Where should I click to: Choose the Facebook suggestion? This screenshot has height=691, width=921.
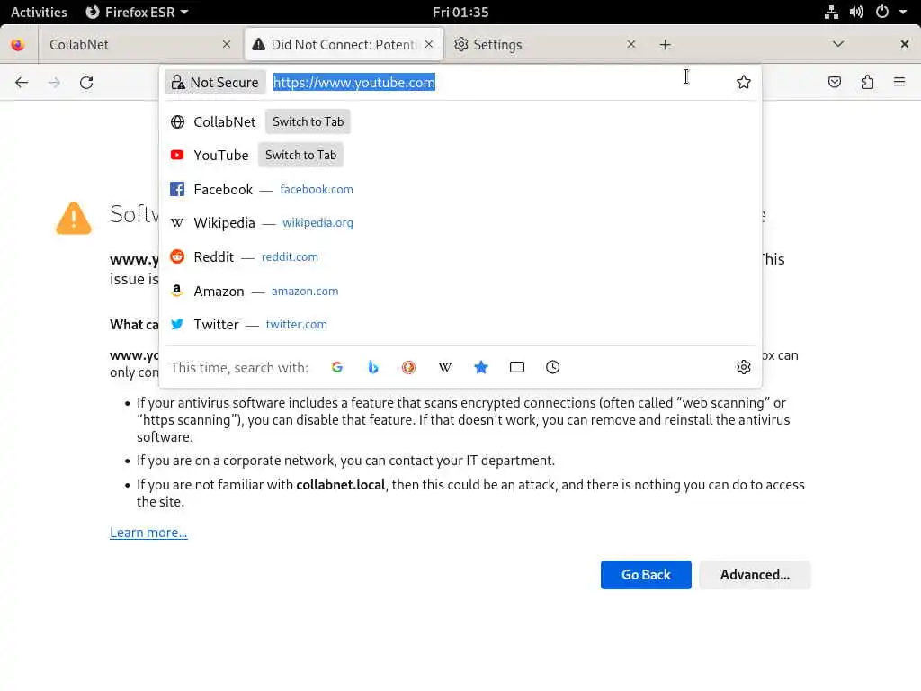[461, 189]
